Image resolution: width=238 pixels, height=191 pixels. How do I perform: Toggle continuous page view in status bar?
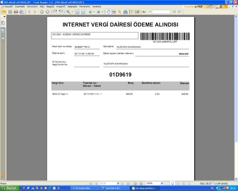[178, 183]
